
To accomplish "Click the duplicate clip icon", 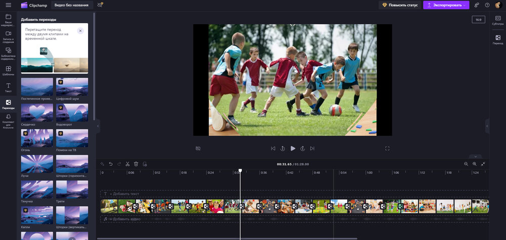I will (x=145, y=164).
